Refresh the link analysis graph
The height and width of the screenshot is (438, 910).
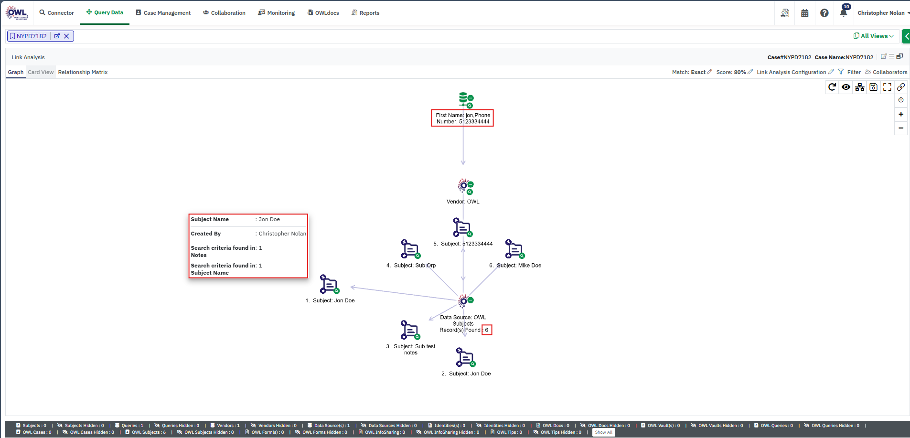[x=832, y=87]
